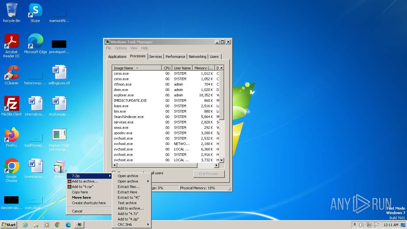Choose Create shortcuts here
Screen dimensions: 407x229
(89, 203)
